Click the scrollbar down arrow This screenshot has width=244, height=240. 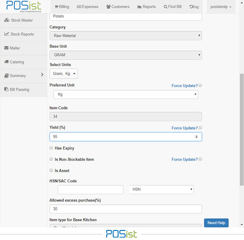242,225
